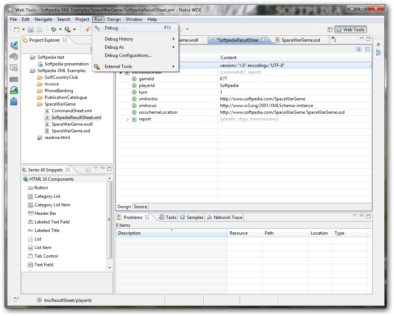The image size is (394, 316).
Task: Select SpaceWarGame.wsdl in Project Explorer
Action: pyautogui.click(x=72, y=124)
